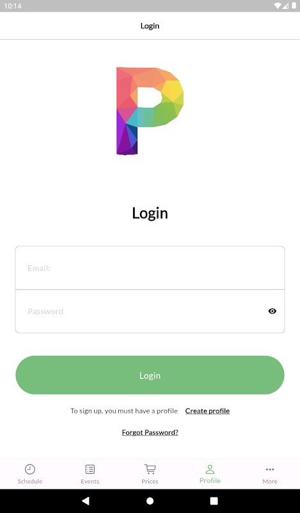The image size is (300, 513).
Task: Open the Create profile link
Action: coord(207,411)
